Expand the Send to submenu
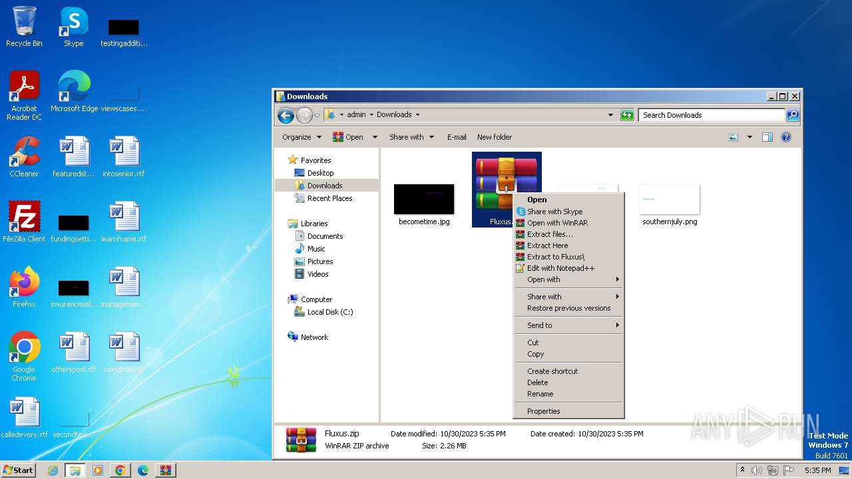Image resolution: width=852 pixels, height=479 pixels. click(568, 325)
